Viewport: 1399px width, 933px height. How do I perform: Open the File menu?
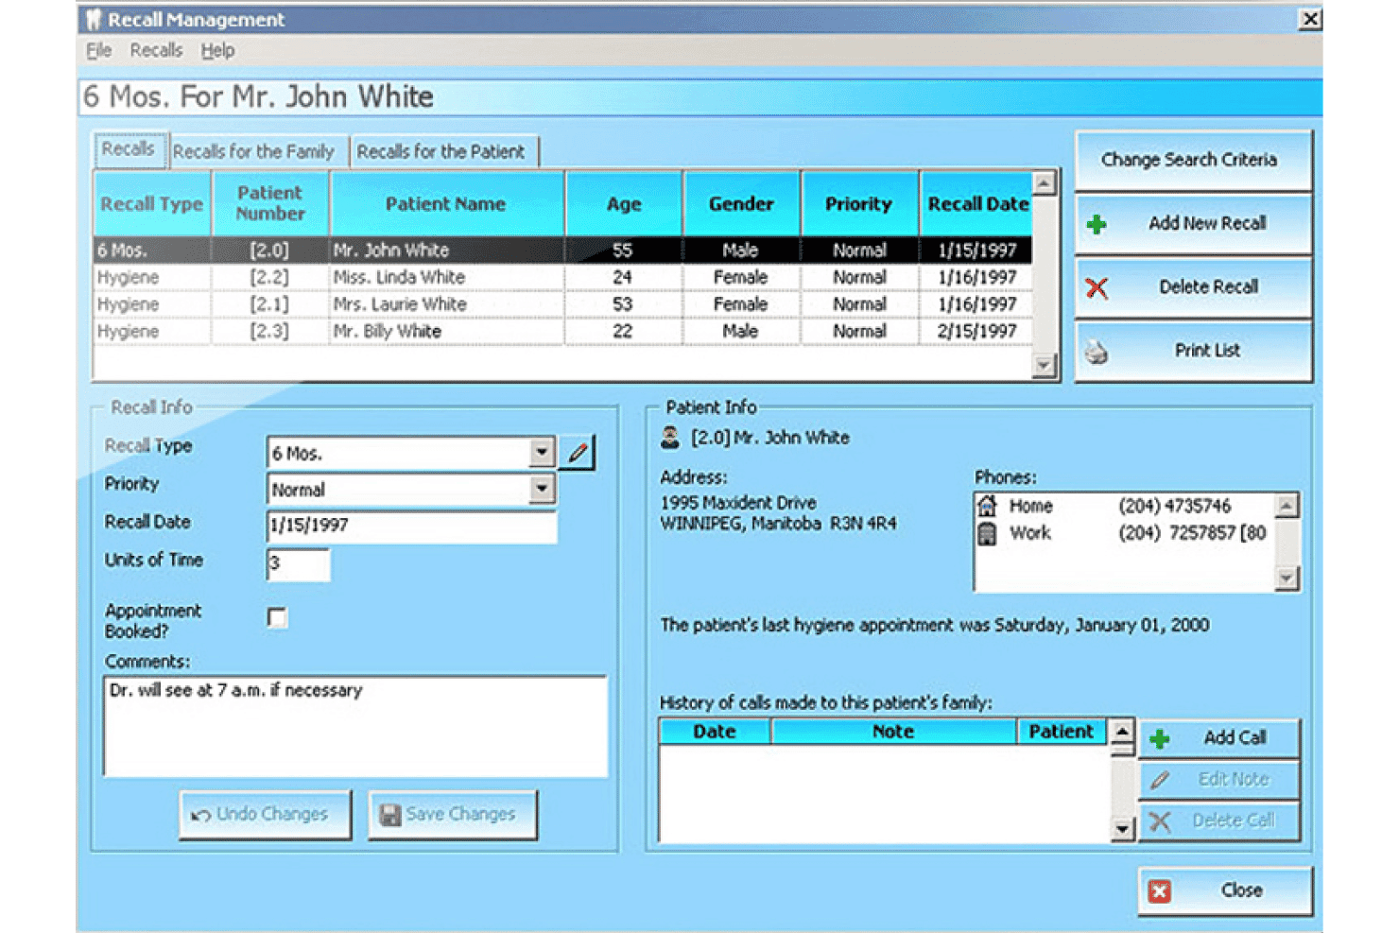tap(98, 51)
